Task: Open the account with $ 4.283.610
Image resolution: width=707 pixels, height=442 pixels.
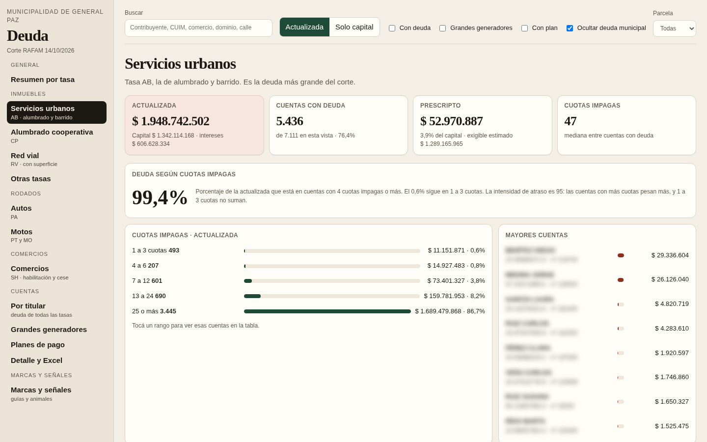Action: [x=597, y=329]
